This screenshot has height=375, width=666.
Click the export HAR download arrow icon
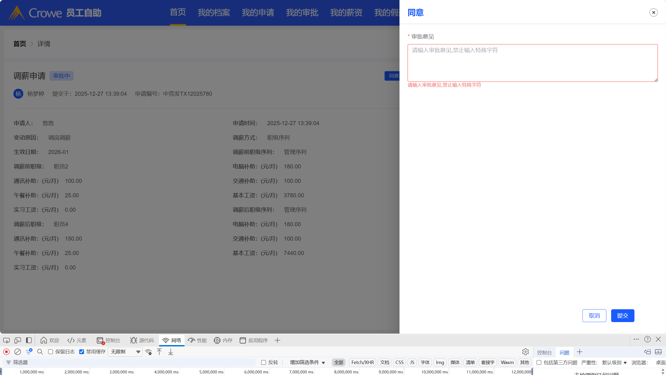click(171, 352)
